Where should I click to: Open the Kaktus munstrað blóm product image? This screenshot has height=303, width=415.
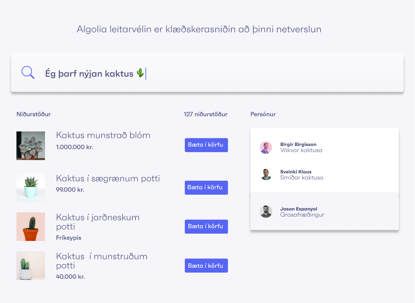30,145
